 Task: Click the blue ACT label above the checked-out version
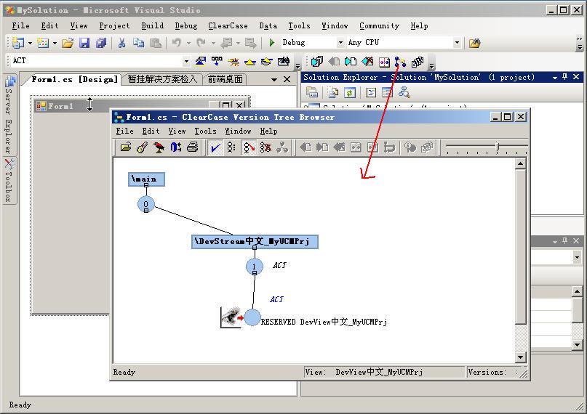pos(276,299)
